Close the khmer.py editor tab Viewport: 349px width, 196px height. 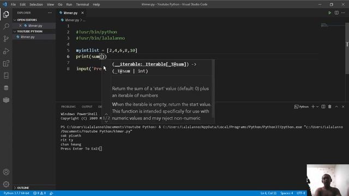coord(82,13)
